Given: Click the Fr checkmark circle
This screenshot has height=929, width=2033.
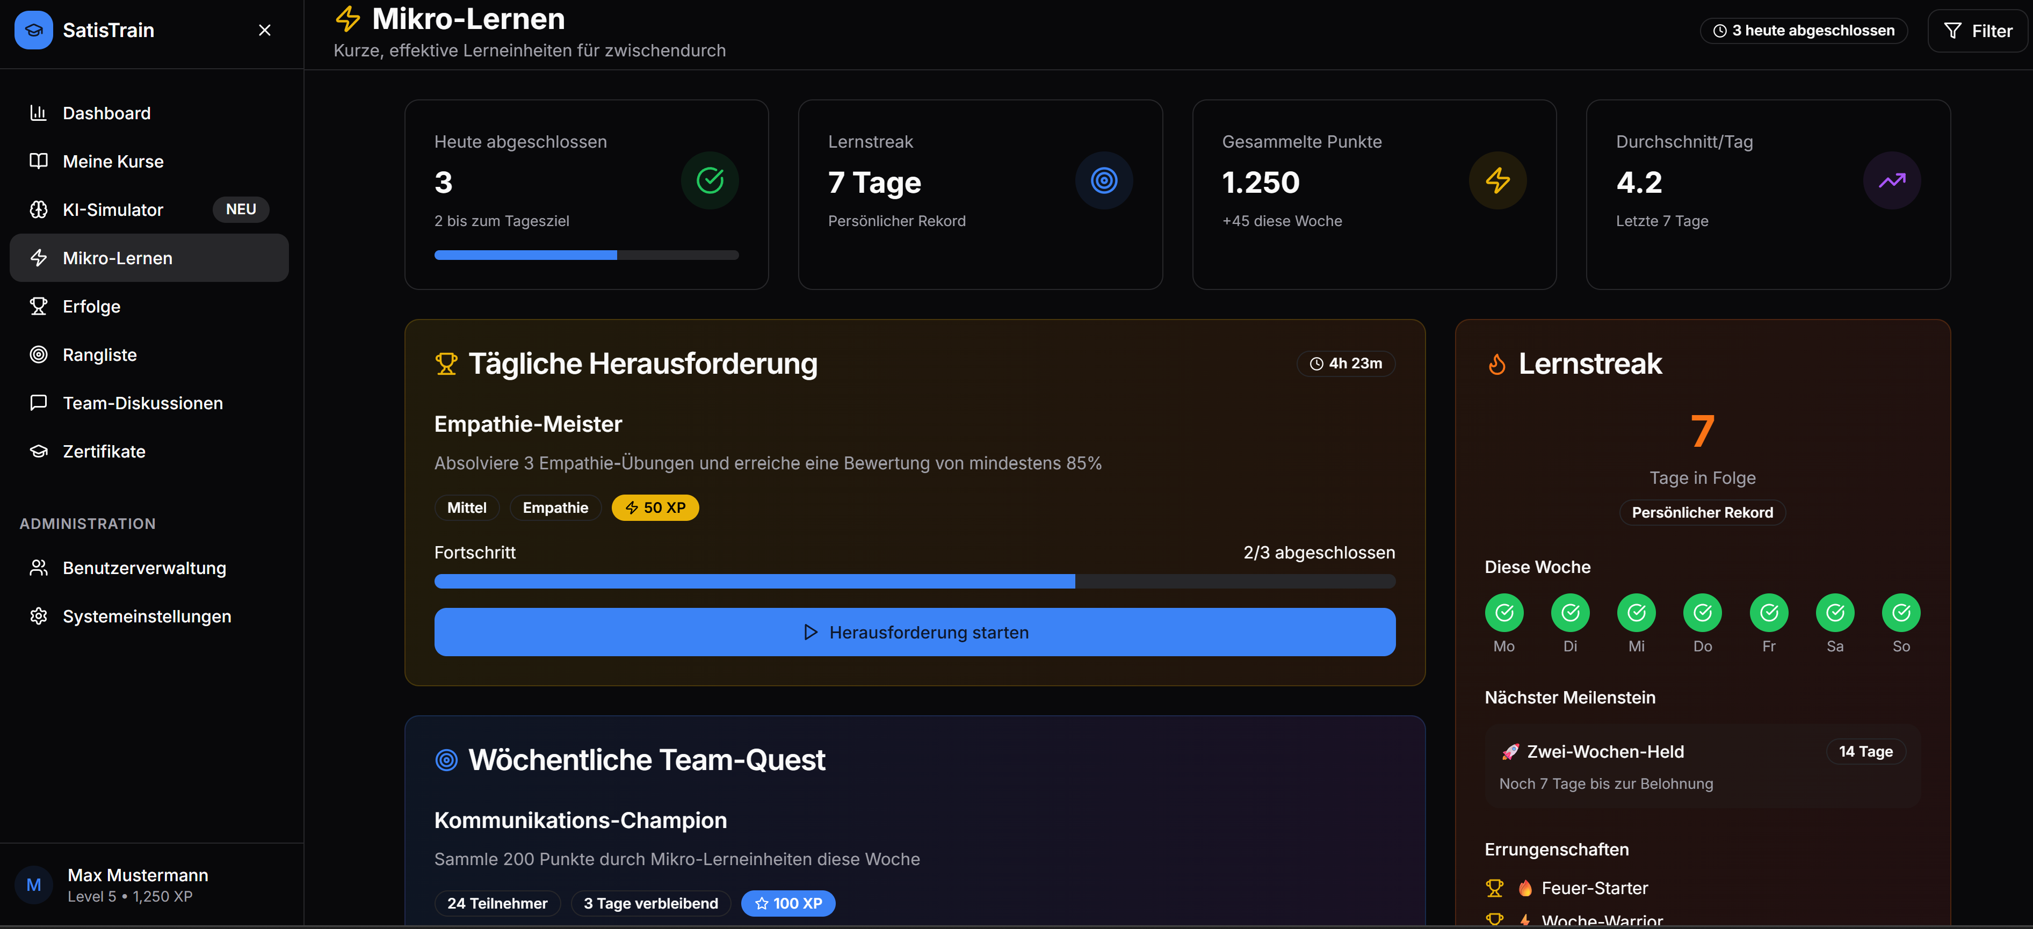Looking at the screenshot, I should [x=1769, y=613].
